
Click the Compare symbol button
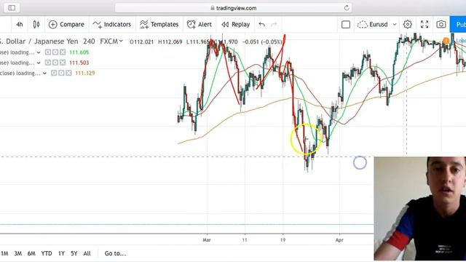pyautogui.click(x=66, y=24)
